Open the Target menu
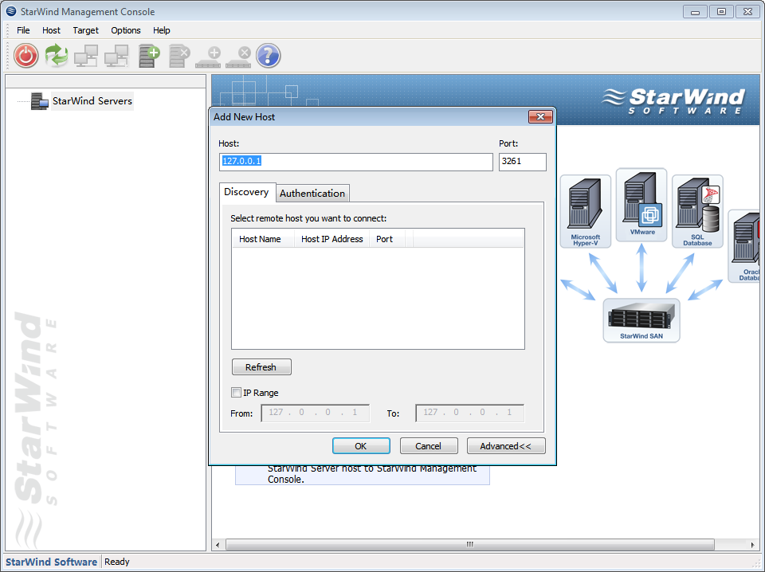The height and width of the screenshot is (572, 765). [x=86, y=30]
